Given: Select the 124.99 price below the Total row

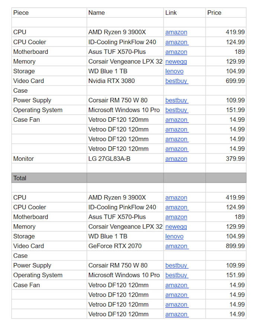Looking at the screenshot, I should click(x=226, y=207).
